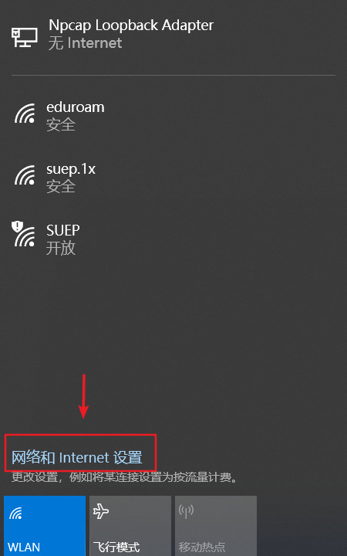Viewport: 347px width, 556px height.
Task: Toggle the 移动热点 mobile hotspot label
Action: [202, 547]
